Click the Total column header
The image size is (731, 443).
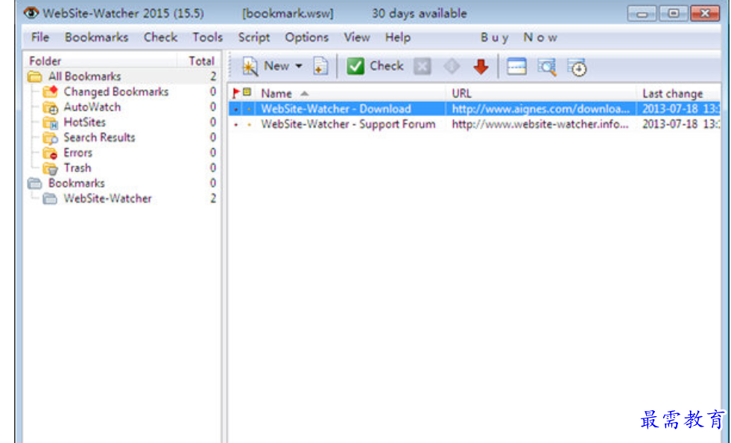pos(201,61)
